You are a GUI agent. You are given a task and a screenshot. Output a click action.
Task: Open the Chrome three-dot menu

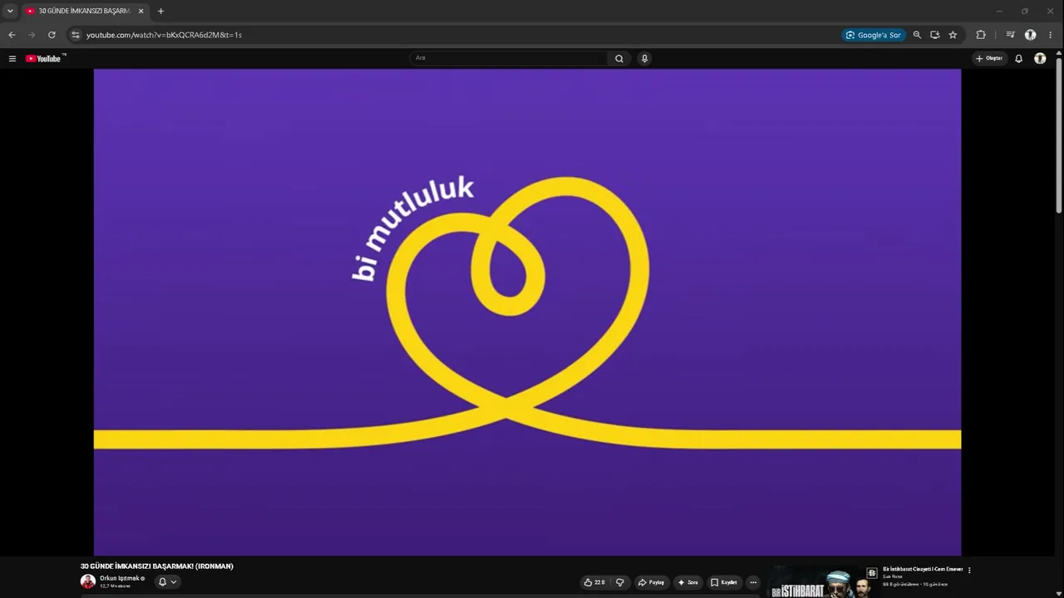1050,35
